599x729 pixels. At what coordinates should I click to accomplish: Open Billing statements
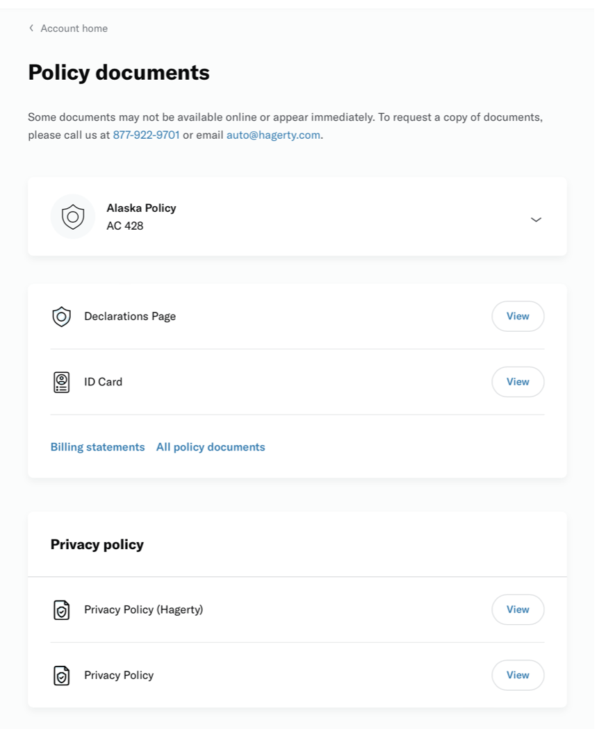[x=97, y=446]
